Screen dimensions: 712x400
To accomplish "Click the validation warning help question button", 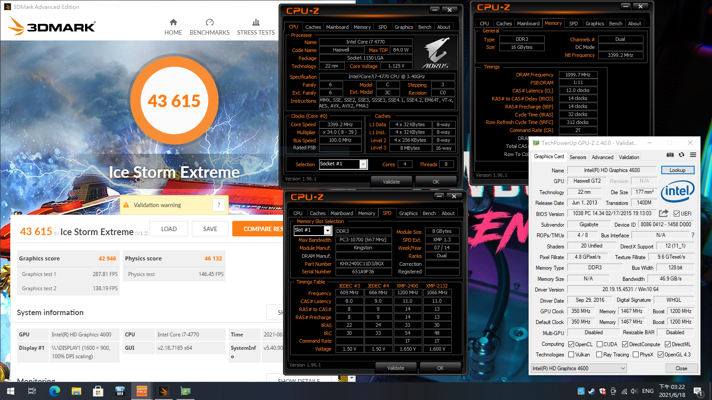I will coord(218,205).
